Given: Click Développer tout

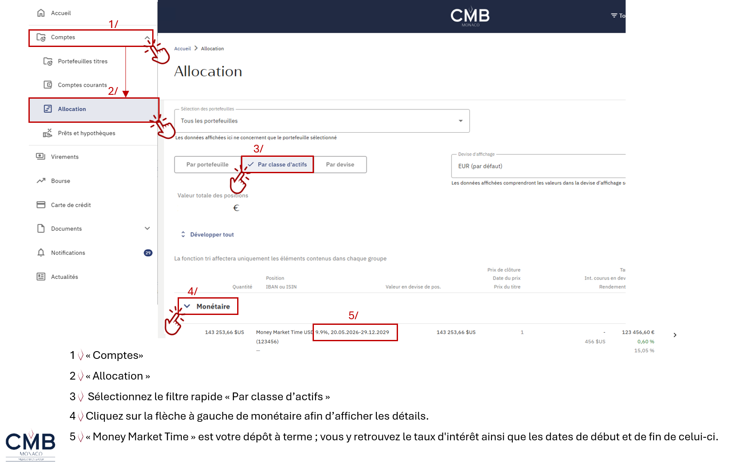Looking at the screenshot, I should (x=207, y=234).
